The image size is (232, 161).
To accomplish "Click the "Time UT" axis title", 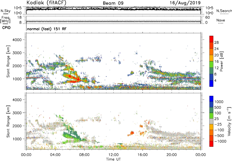I will click(x=113, y=159).
